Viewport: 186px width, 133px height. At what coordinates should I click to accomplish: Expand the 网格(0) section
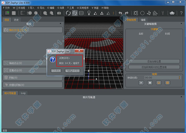[x=33, y=78]
